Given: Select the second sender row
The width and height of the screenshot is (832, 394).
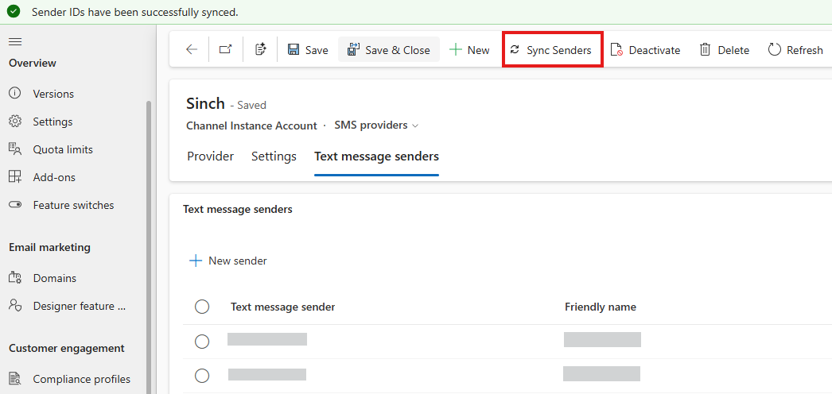Looking at the screenshot, I should 202,376.
